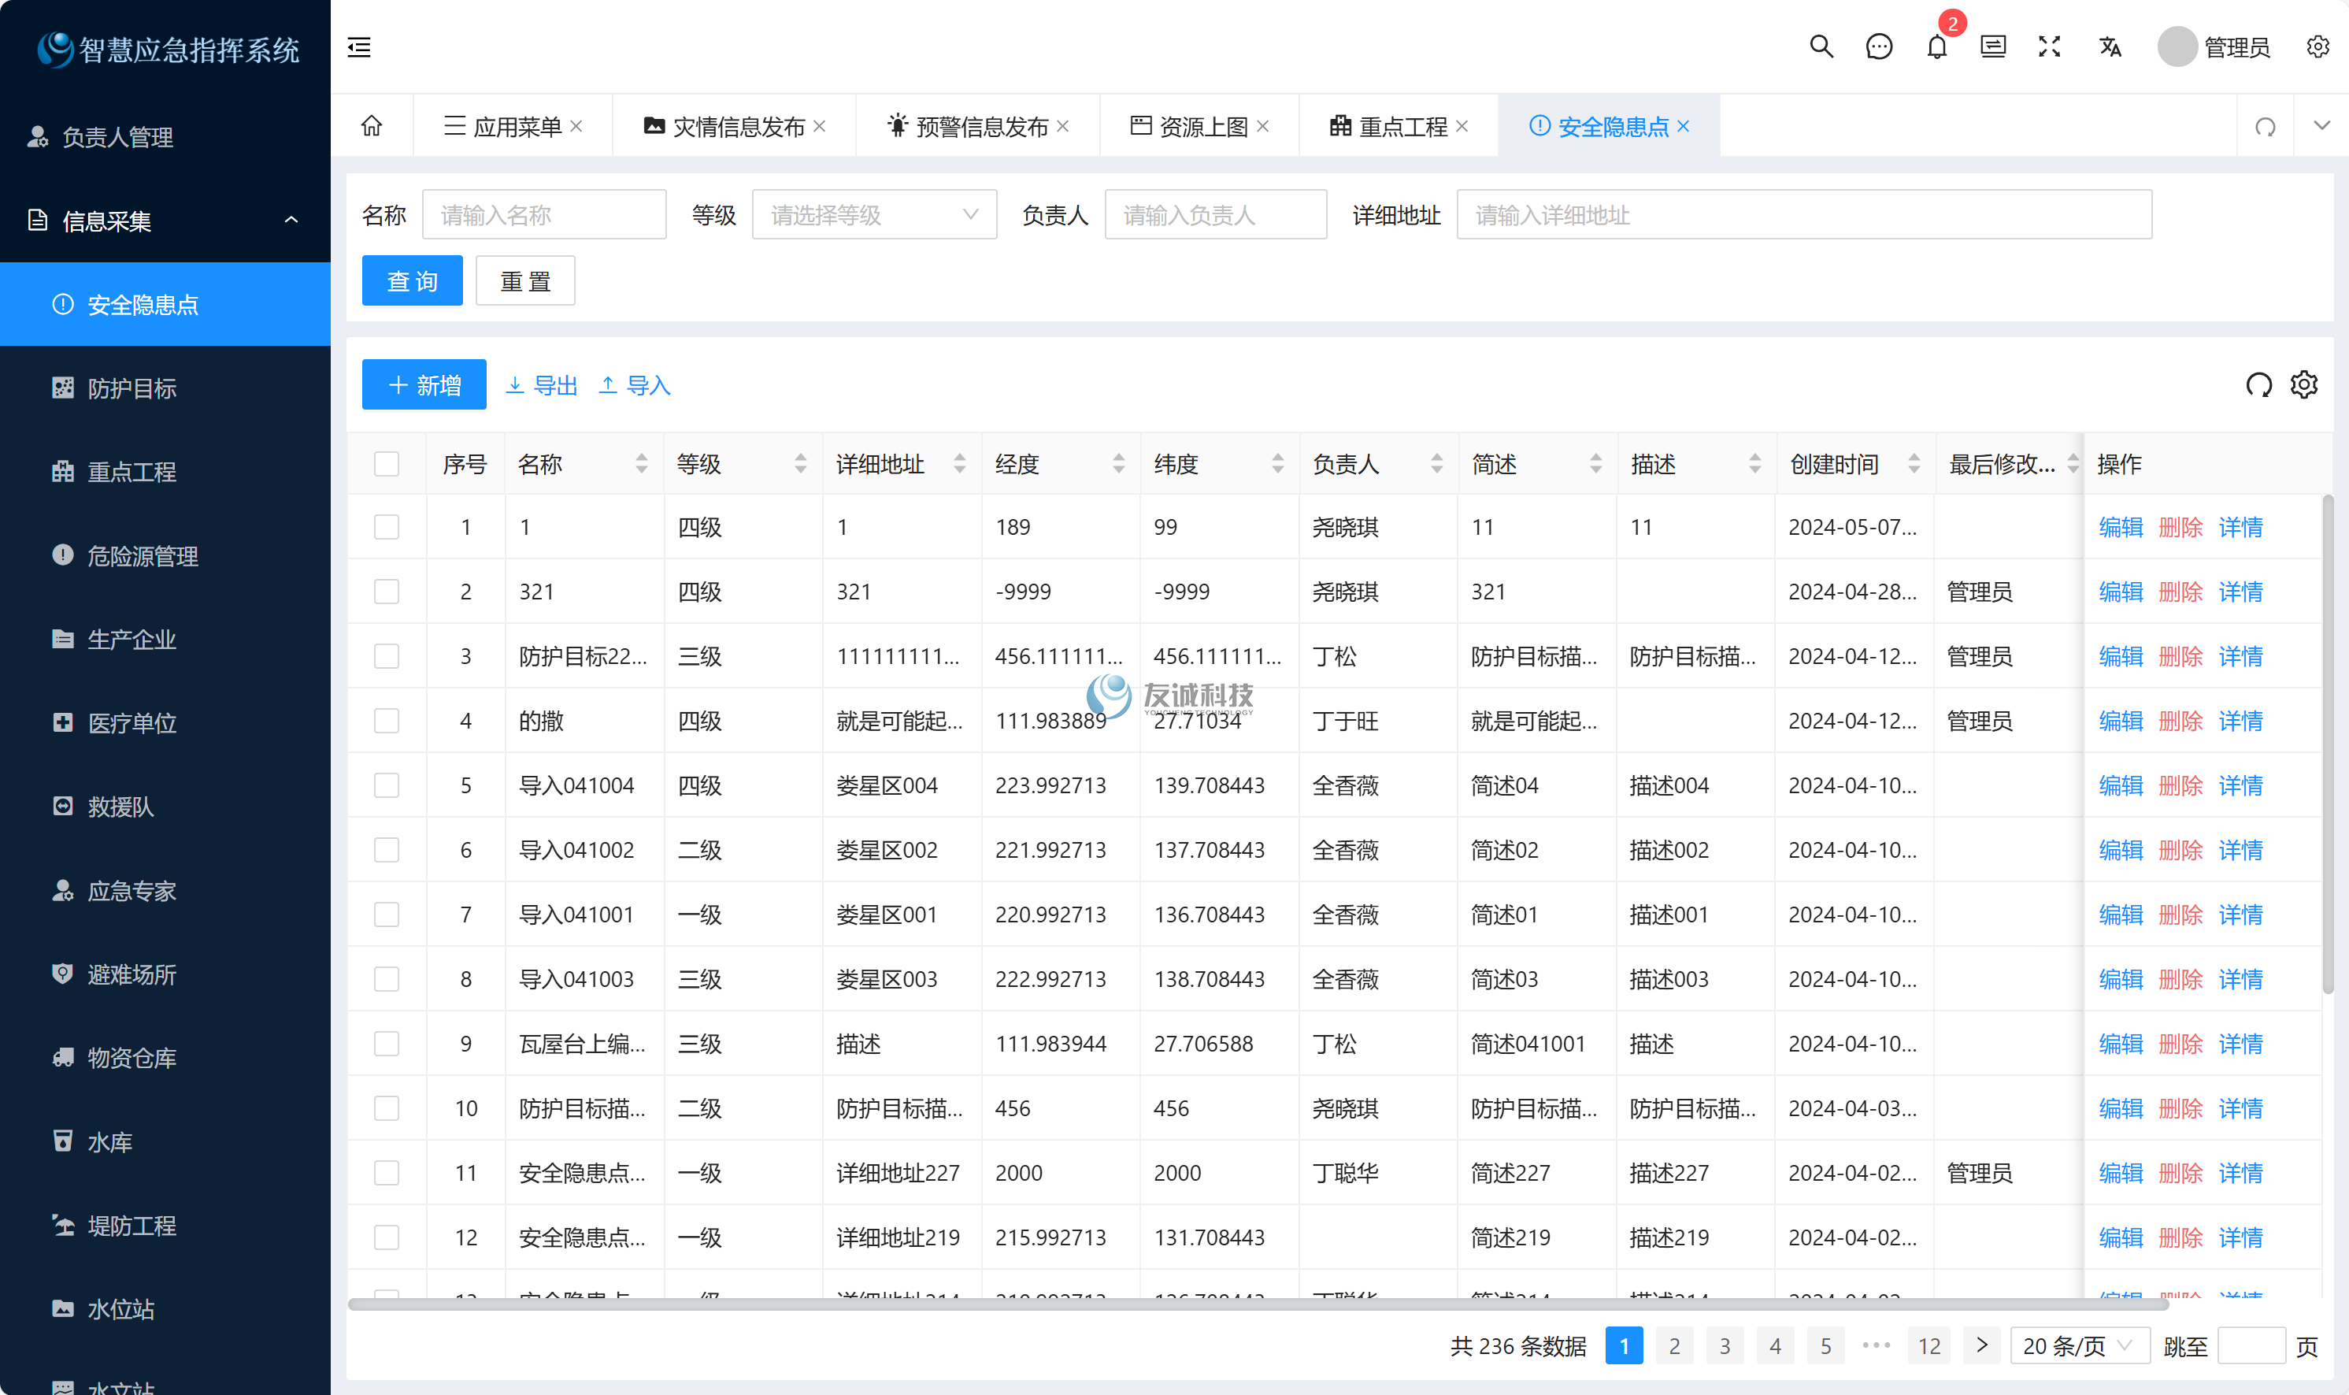This screenshot has height=1395, width=2349.
Task: Check the checkbox for row 321
Action: [x=386, y=592]
